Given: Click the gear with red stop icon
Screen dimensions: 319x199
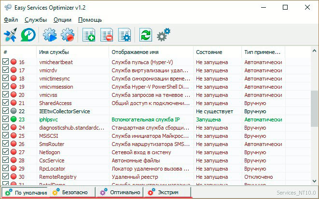Looking at the screenshot, I should 67,35.
